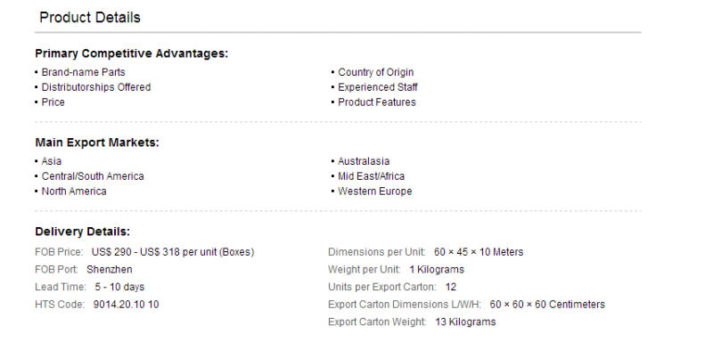This screenshot has height=342, width=713.
Task: Select the Export Carton Weight value
Action: [465, 322]
